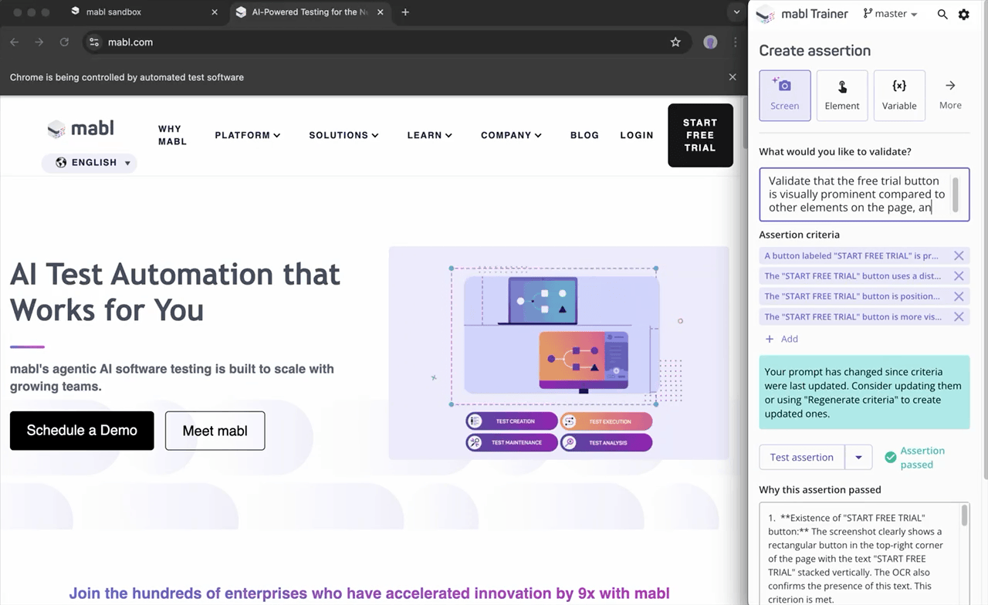Image resolution: width=988 pixels, height=605 pixels.
Task: Select the Screen assertion type
Action: tap(784, 96)
